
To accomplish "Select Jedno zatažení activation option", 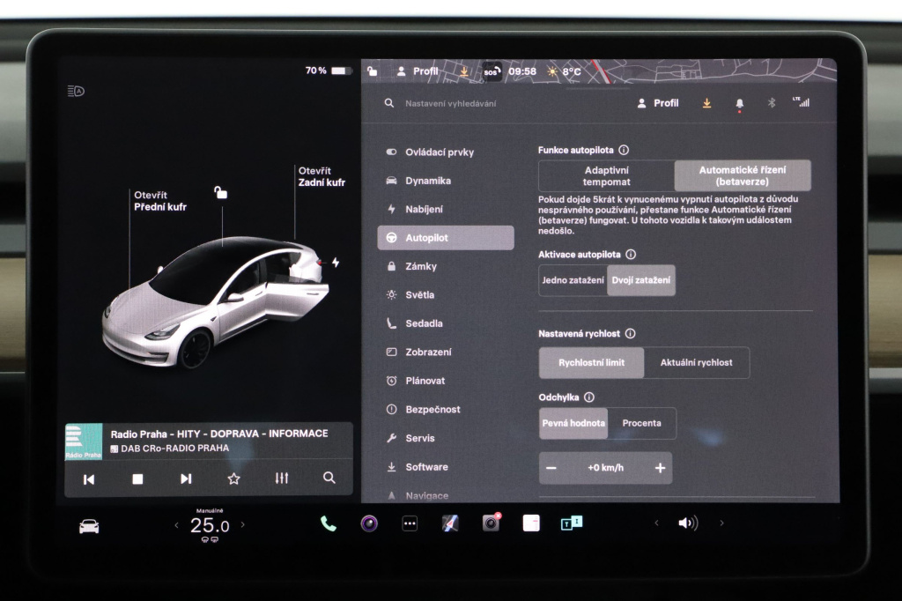I will pyautogui.click(x=573, y=279).
